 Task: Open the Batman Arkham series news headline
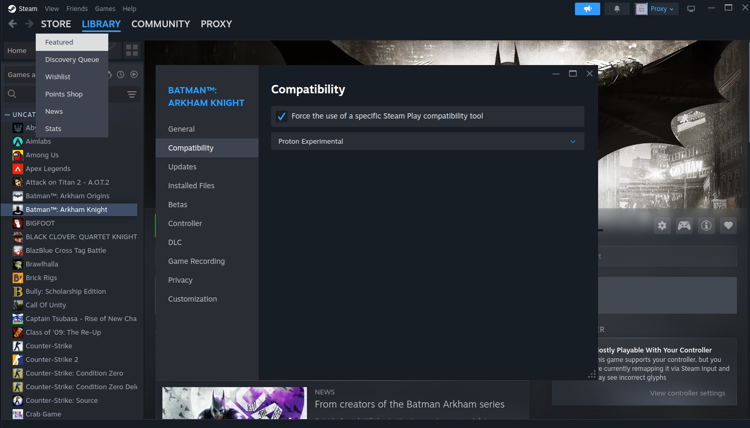tap(409, 404)
